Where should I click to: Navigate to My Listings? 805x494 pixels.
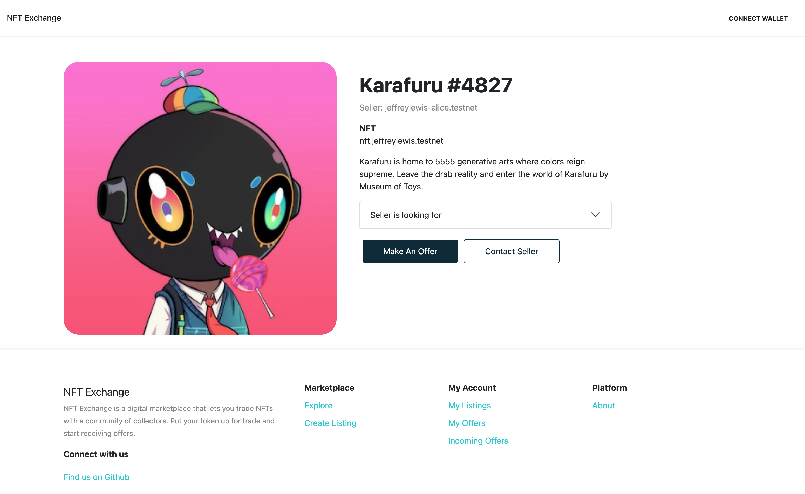click(x=469, y=405)
